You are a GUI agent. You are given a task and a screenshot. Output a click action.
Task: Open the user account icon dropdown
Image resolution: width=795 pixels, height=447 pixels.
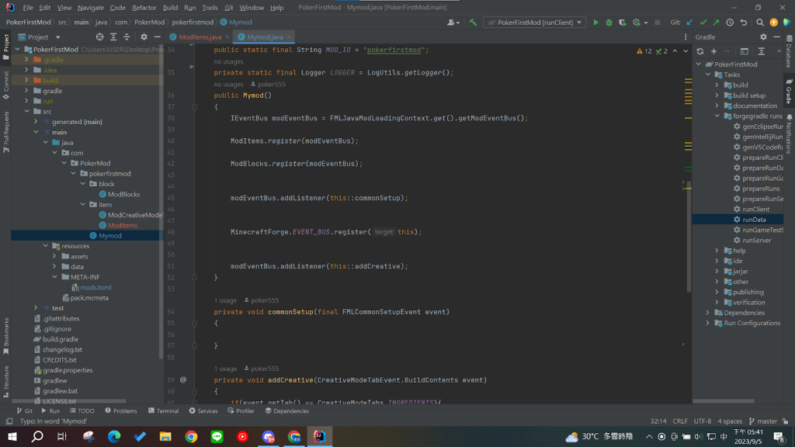453,23
